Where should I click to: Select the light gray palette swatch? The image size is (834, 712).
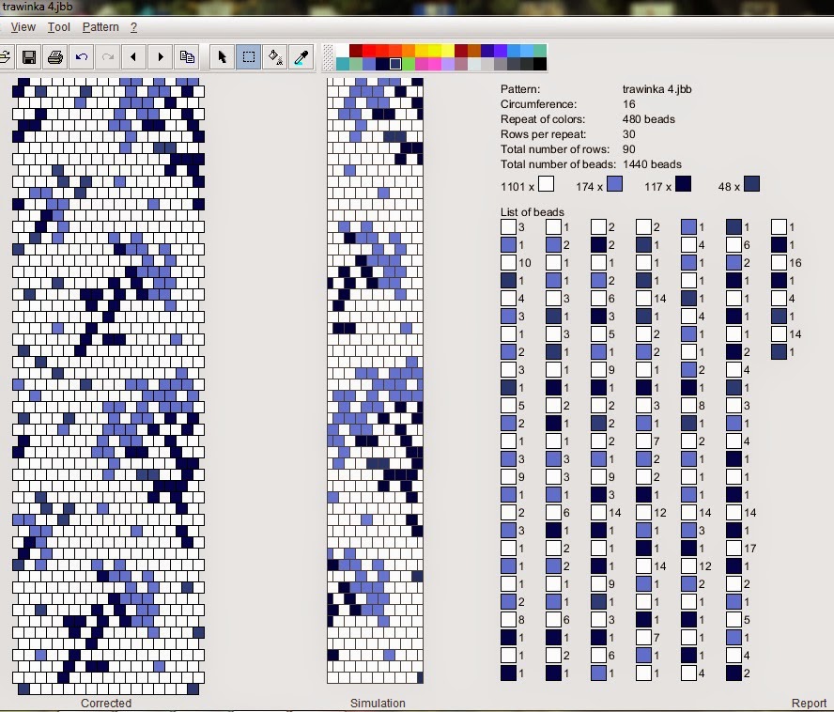coord(487,64)
